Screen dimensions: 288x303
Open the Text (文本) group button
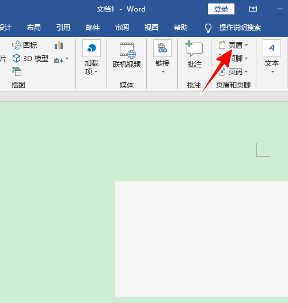coord(272,56)
